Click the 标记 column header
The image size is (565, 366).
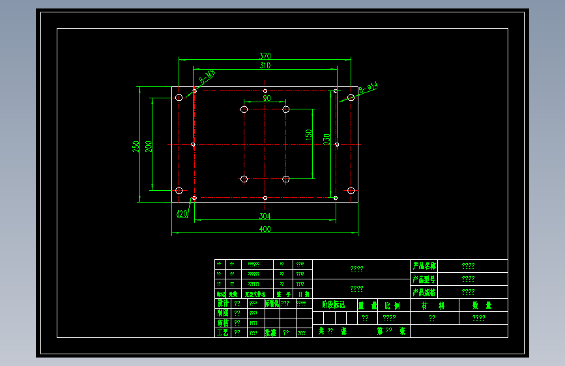220,294
